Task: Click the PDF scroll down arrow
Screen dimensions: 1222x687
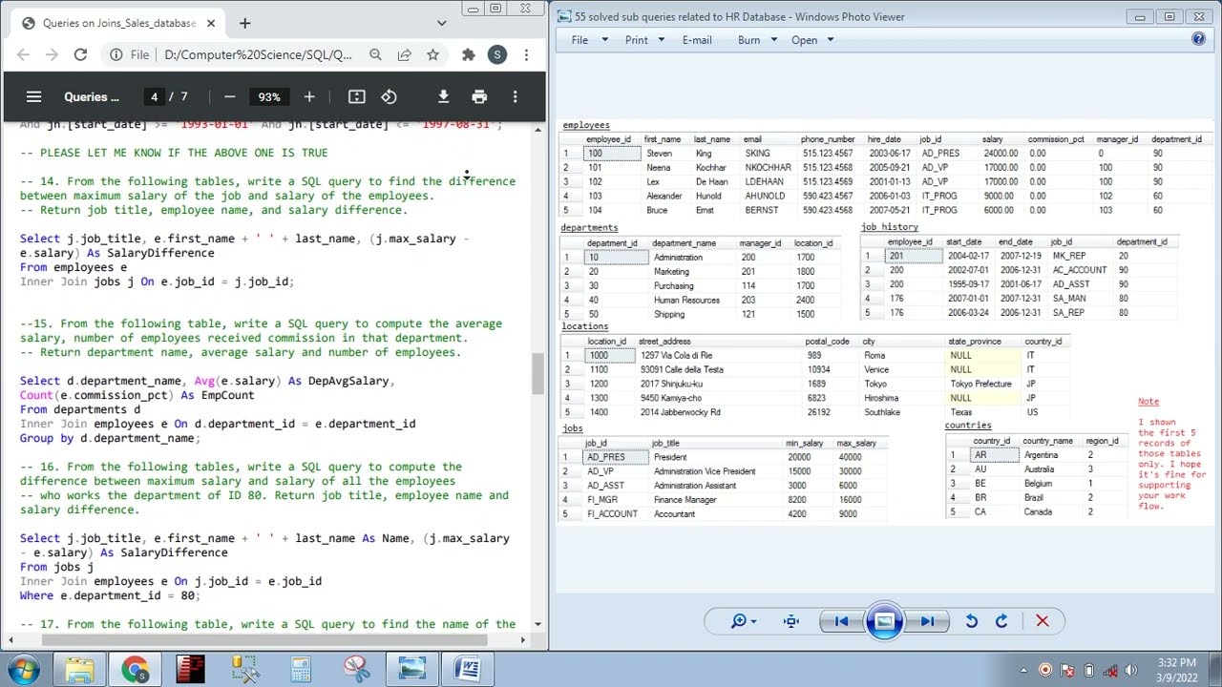Action: 537,624
